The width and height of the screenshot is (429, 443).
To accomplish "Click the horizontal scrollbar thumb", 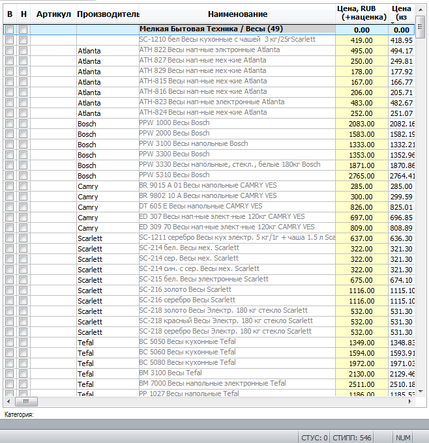I will tap(26, 401).
